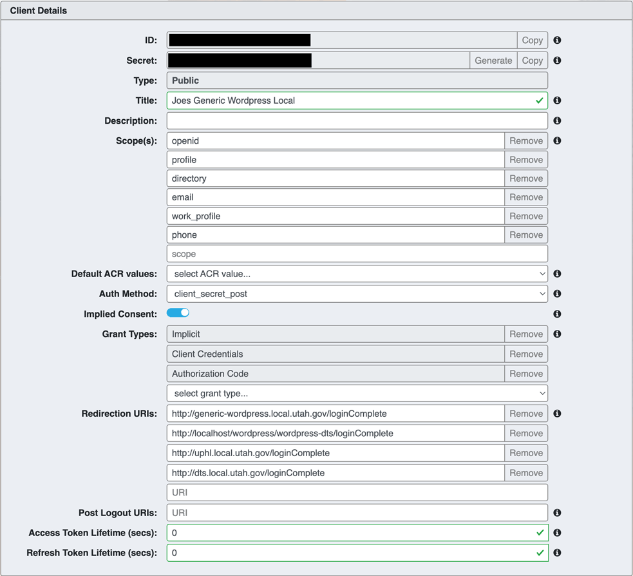Click the info icon beside Secret field
Screen dimensions: 633x576
click(557, 61)
